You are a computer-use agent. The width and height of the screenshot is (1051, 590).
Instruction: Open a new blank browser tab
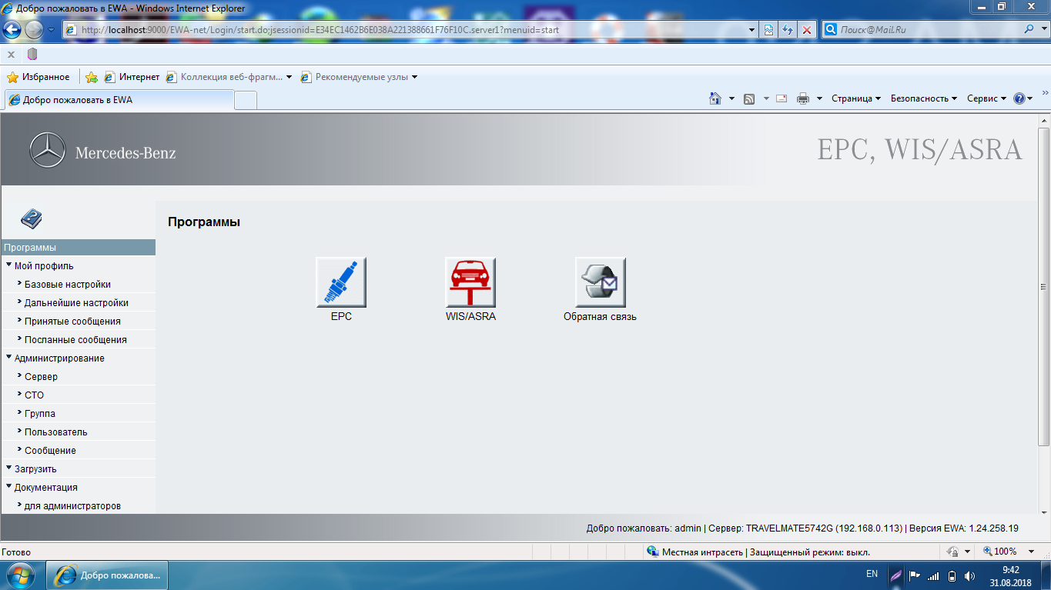point(245,100)
